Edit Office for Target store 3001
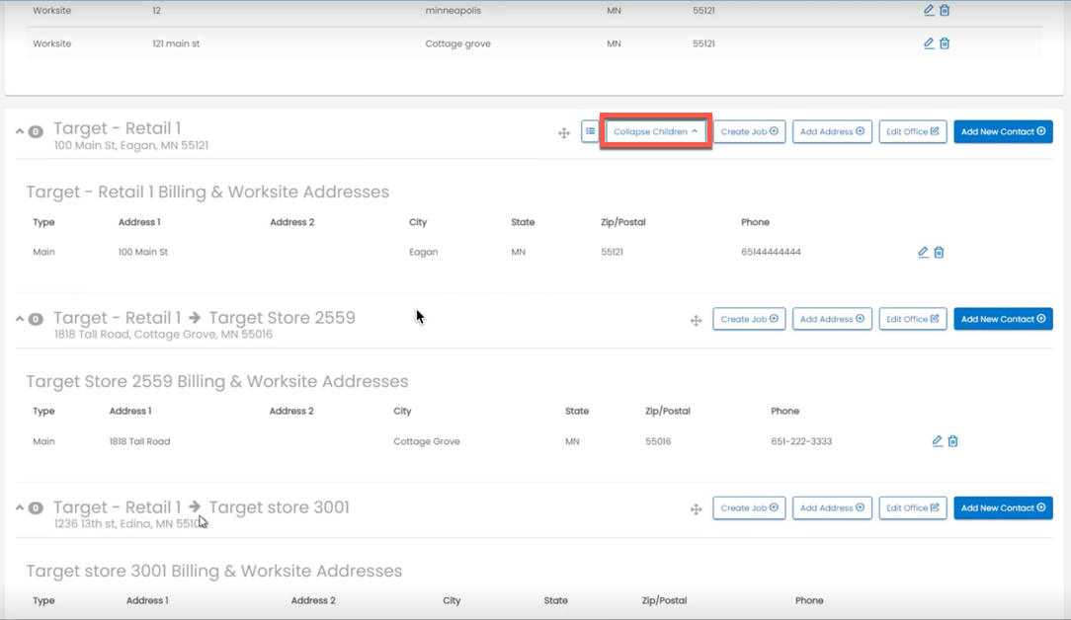Viewport: 1071px width, 620px height. coord(913,508)
